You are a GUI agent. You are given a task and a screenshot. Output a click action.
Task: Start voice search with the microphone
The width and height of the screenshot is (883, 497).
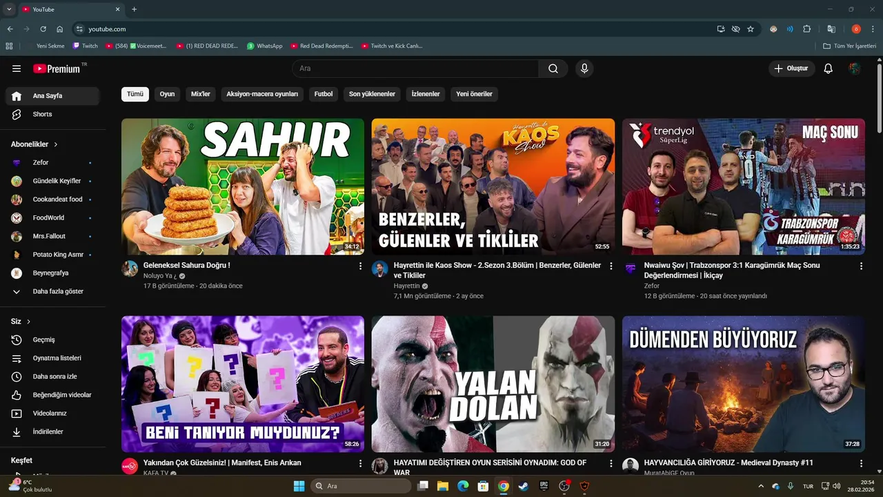[x=584, y=68]
